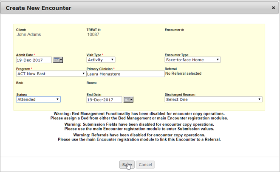Click the Discharged Reason: label
Viewport: 280px width, 172px height.
tap(180, 95)
